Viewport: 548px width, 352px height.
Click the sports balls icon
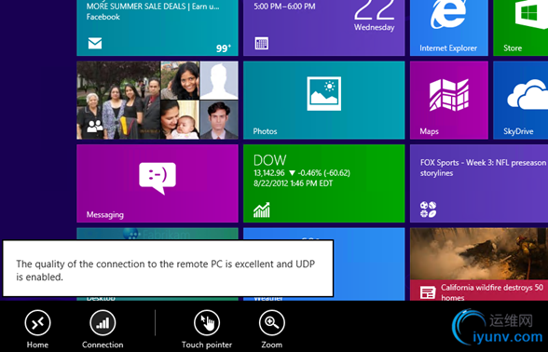pyautogui.click(x=428, y=210)
